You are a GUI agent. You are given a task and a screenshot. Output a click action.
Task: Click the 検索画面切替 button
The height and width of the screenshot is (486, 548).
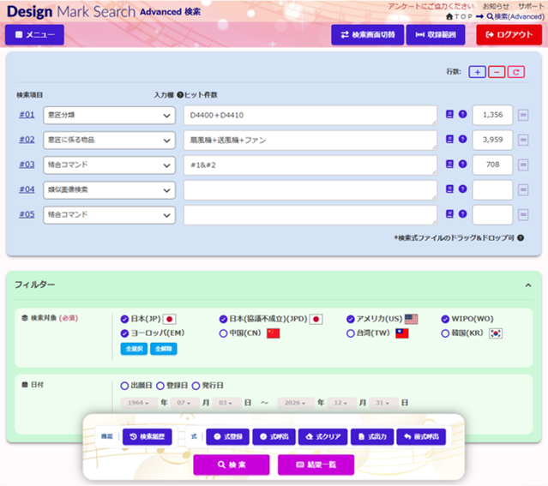point(368,34)
